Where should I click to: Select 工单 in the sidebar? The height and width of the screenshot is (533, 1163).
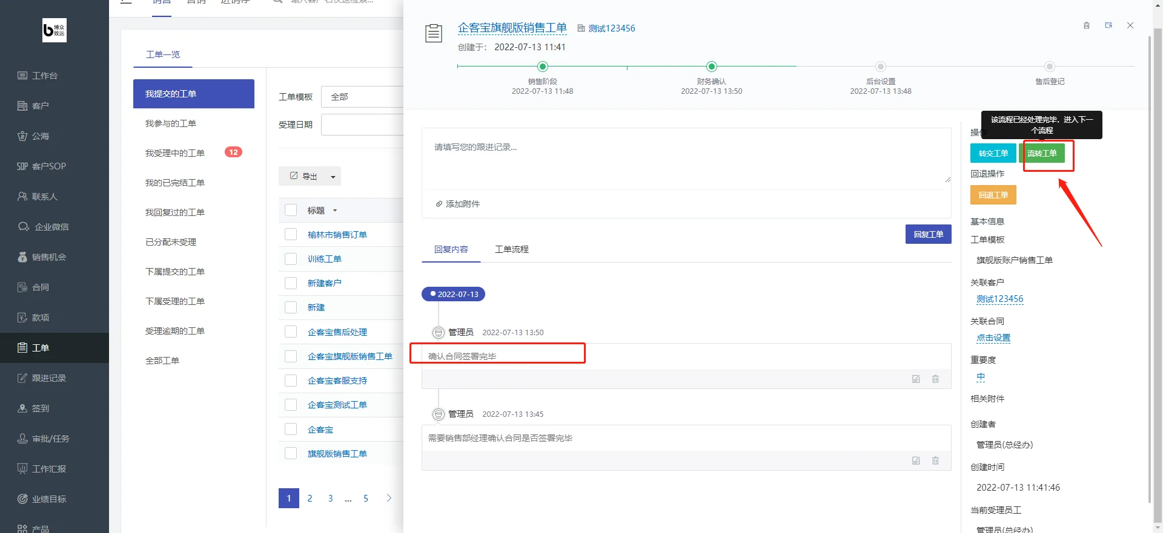(x=55, y=348)
